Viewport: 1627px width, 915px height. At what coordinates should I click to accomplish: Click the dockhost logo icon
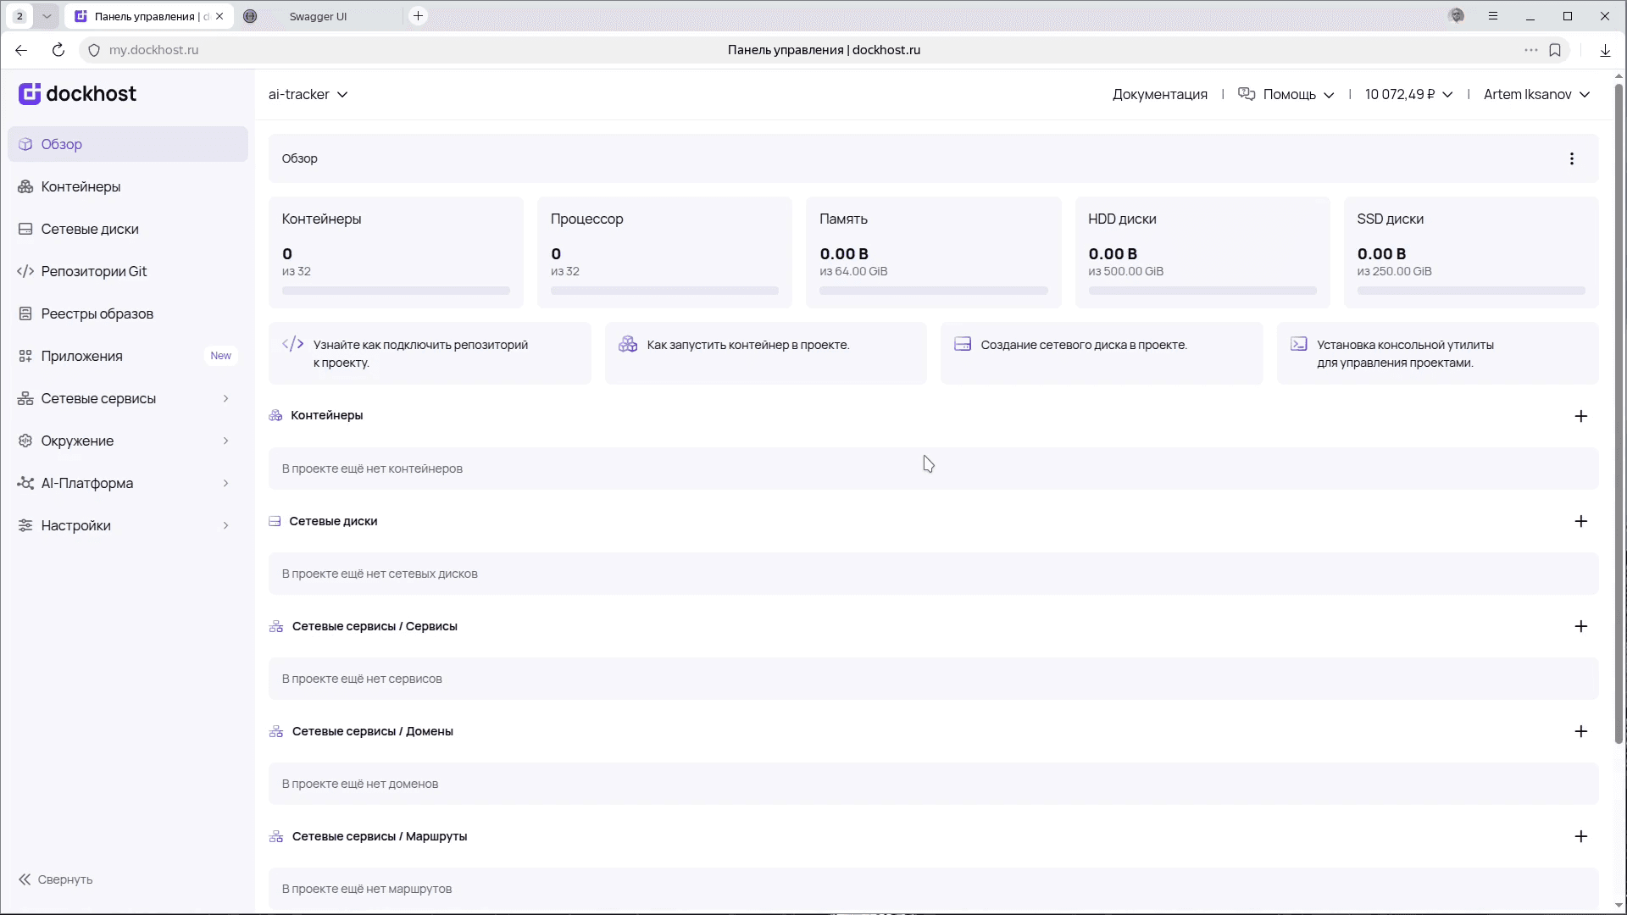tap(30, 94)
